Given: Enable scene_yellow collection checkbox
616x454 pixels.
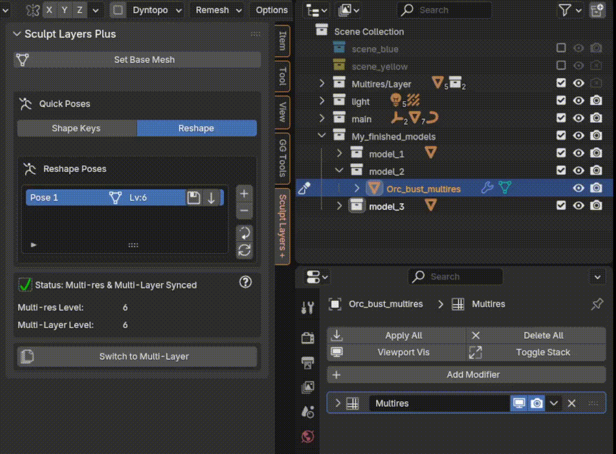Looking at the screenshot, I should (x=561, y=65).
